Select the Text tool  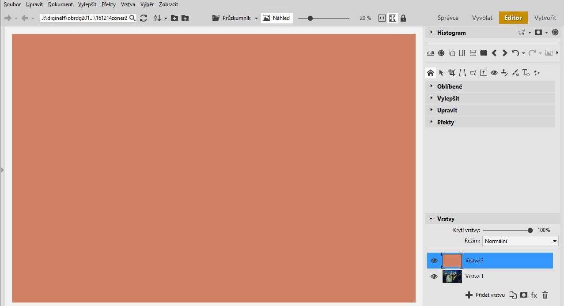click(526, 73)
